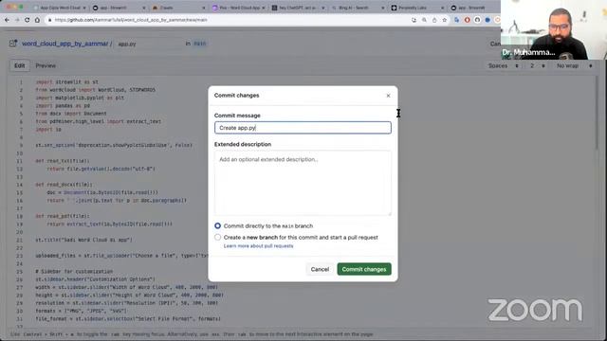Open the browser home page
This screenshot has width=607, height=341.
pyautogui.click(x=37, y=20)
